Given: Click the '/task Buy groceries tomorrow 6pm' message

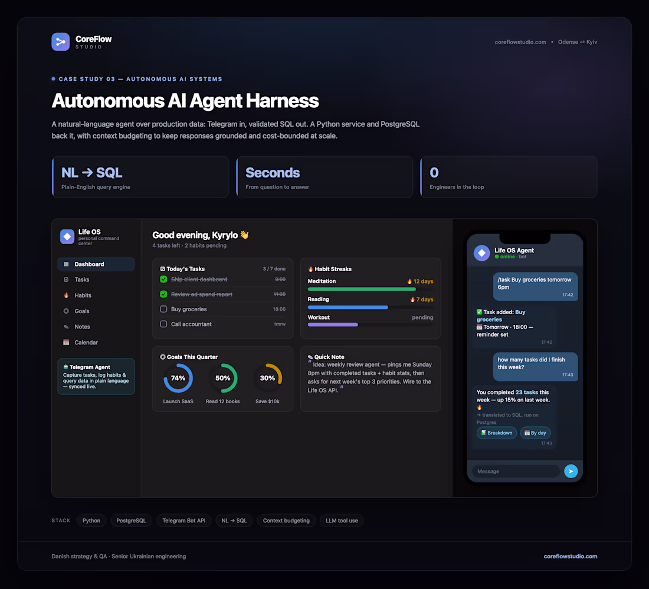Looking at the screenshot, I should 535,286.
